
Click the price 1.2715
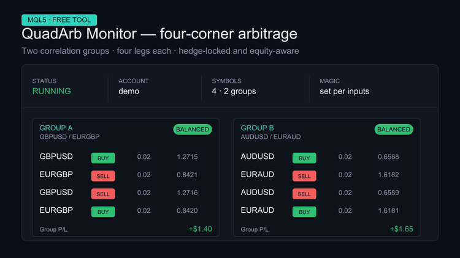coord(187,157)
